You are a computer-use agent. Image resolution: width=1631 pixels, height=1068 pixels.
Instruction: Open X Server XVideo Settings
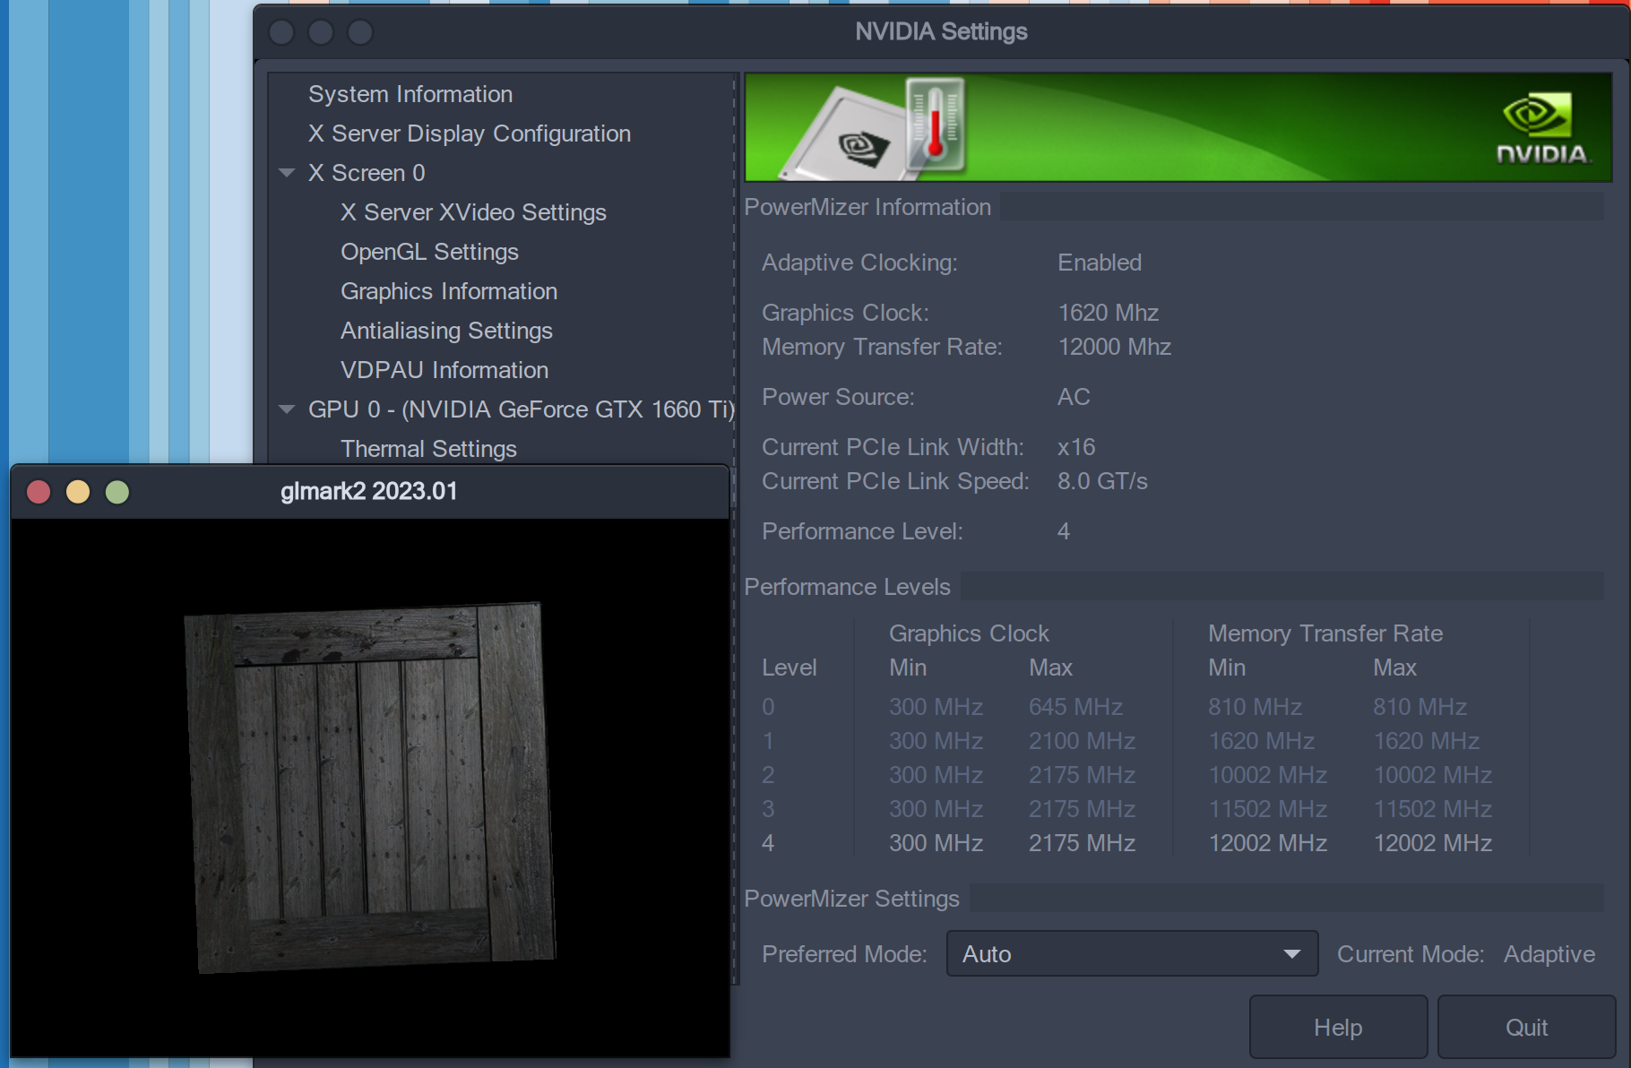(x=473, y=212)
